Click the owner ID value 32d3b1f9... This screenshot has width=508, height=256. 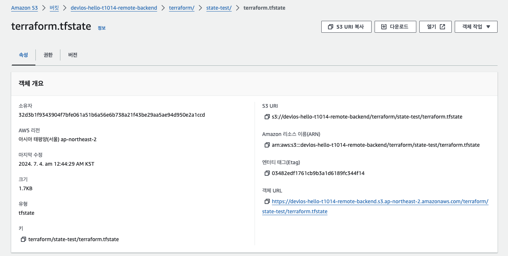[112, 115]
